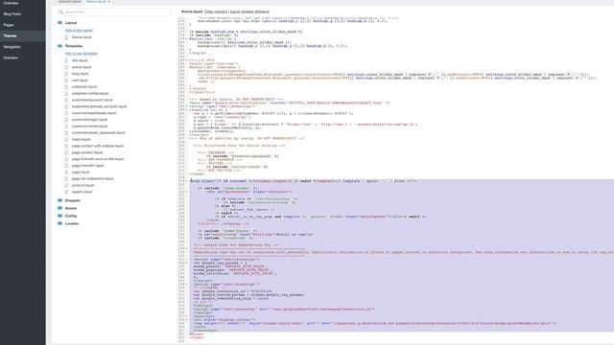Image resolution: width=614 pixels, height=345 pixels.
Task: Open Blog Posts in the sidebar
Action: tap(12, 14)
